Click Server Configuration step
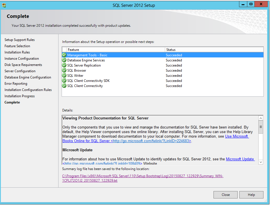The width and height of the screenshot is (270, 205). pyautogui.click(x=20, y=71)
